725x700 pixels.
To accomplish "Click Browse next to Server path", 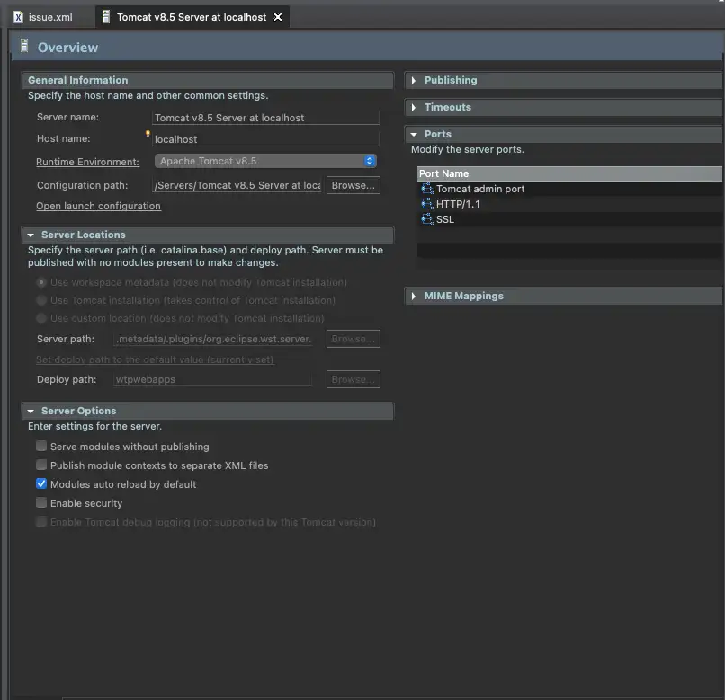I will [354, 339].
